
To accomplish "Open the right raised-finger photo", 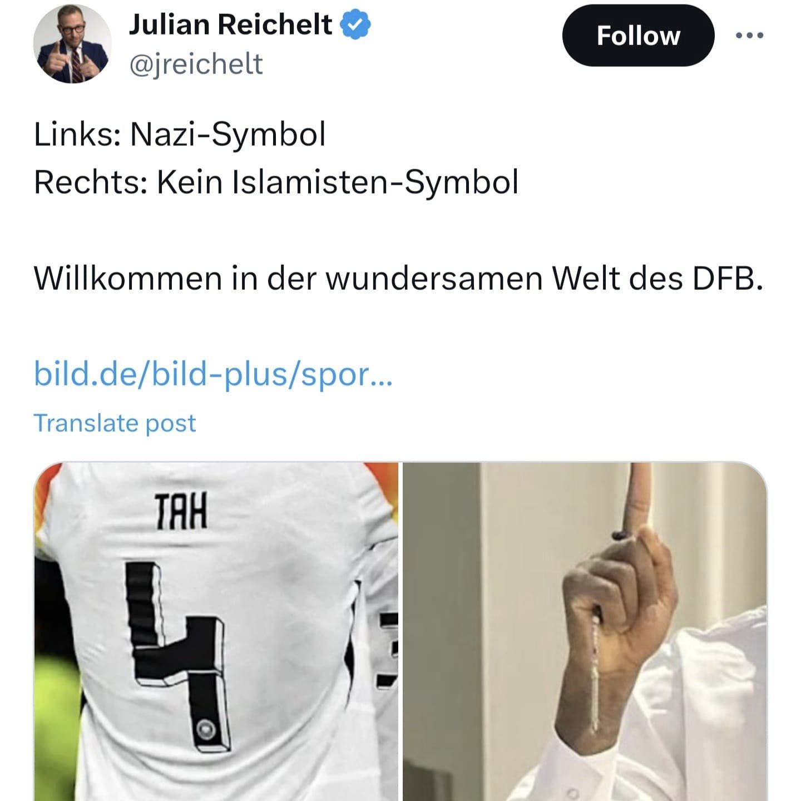I will click(x=585, y=631).
